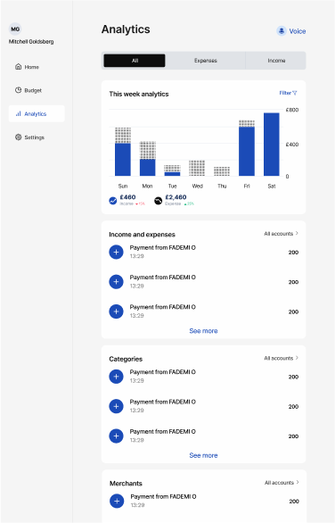This screenshot has height=523, width=335.
Task: Select Analytics in the sidebar
Action: 37,113
